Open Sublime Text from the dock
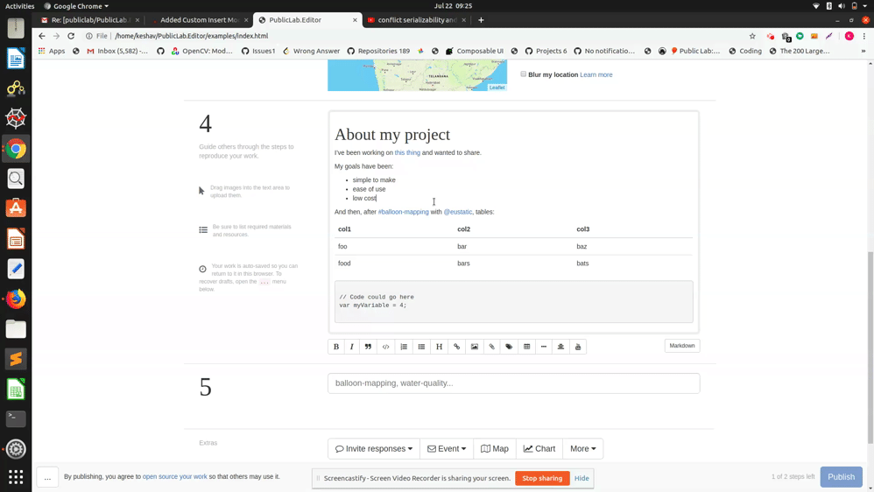This screenshot has height=492, width=874. (16, 360)
